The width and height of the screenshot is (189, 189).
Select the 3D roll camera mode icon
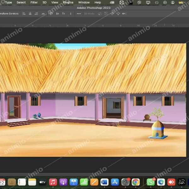click(106, 14)
